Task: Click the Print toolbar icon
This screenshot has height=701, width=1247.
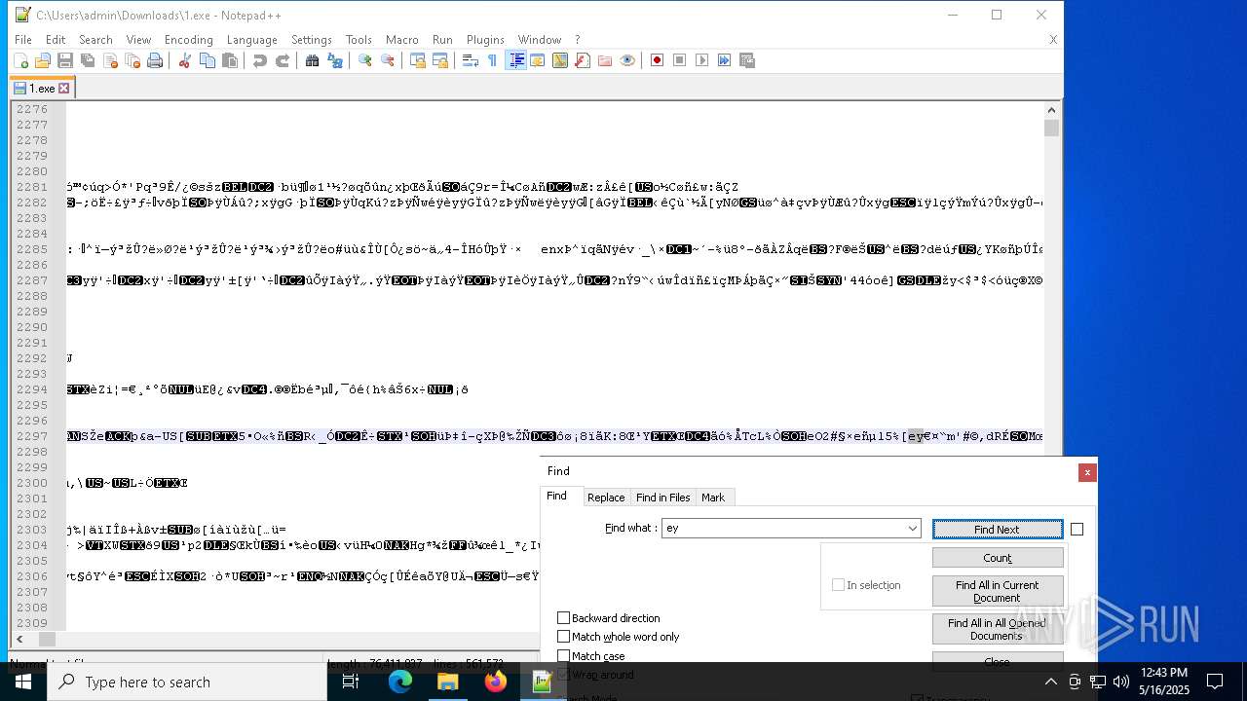Action: (155, 60)
